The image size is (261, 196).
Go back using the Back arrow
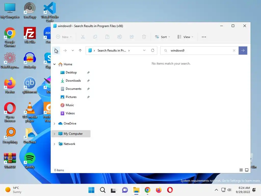tap(56, 51)
